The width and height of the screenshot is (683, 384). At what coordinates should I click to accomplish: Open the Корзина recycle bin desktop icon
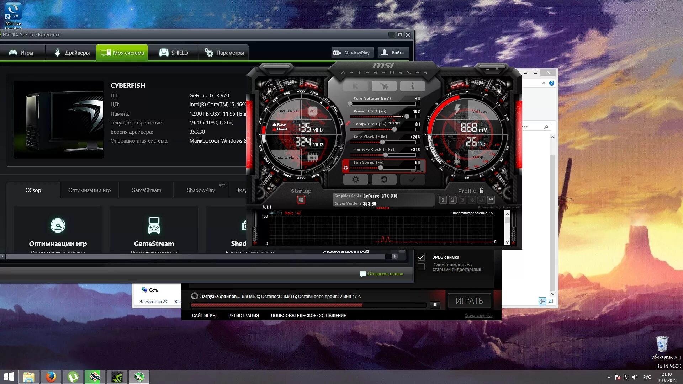coord(662,347)
